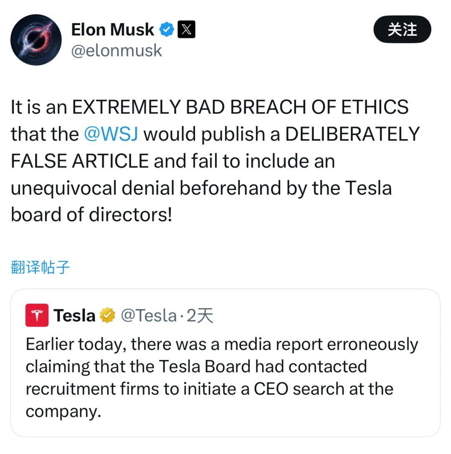Open the Elon Musk display name
Image resolution: width=451 pixels, height=454 pixels.
(x=113, y=30)
